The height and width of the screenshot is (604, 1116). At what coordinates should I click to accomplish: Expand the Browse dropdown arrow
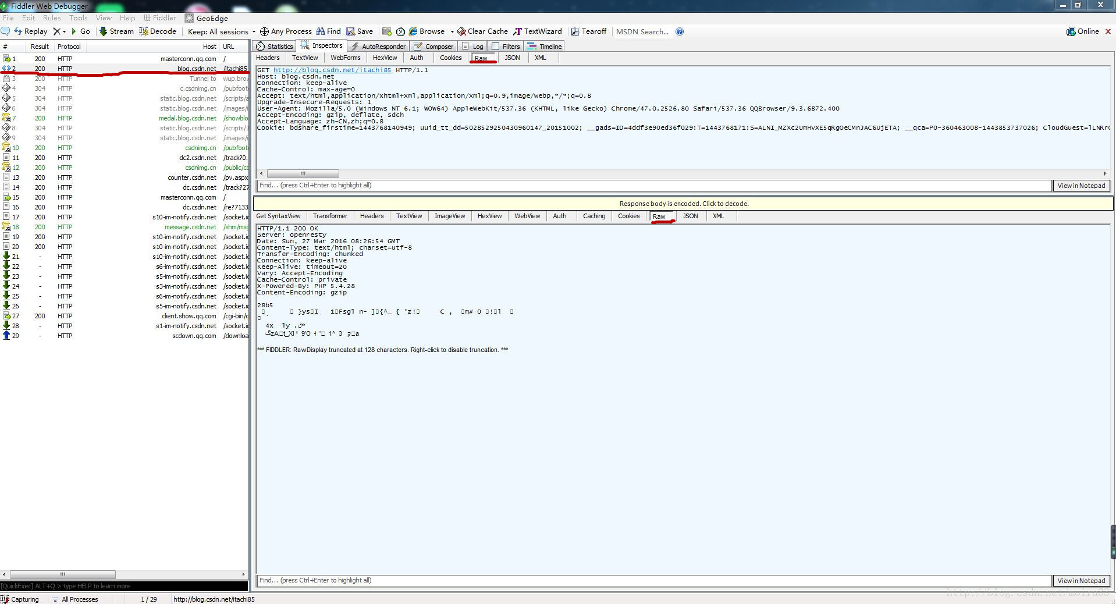(x=452, y=31)
